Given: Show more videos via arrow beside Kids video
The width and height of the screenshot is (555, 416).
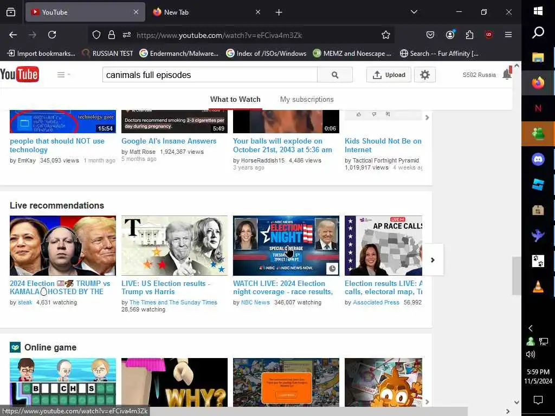Looking at the screenshot, I should (x=427, y=118).
